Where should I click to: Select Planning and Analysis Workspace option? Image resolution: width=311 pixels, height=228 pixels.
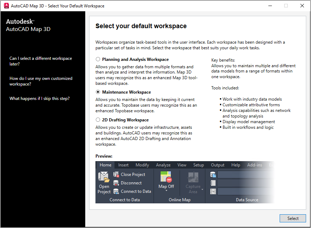98,59
